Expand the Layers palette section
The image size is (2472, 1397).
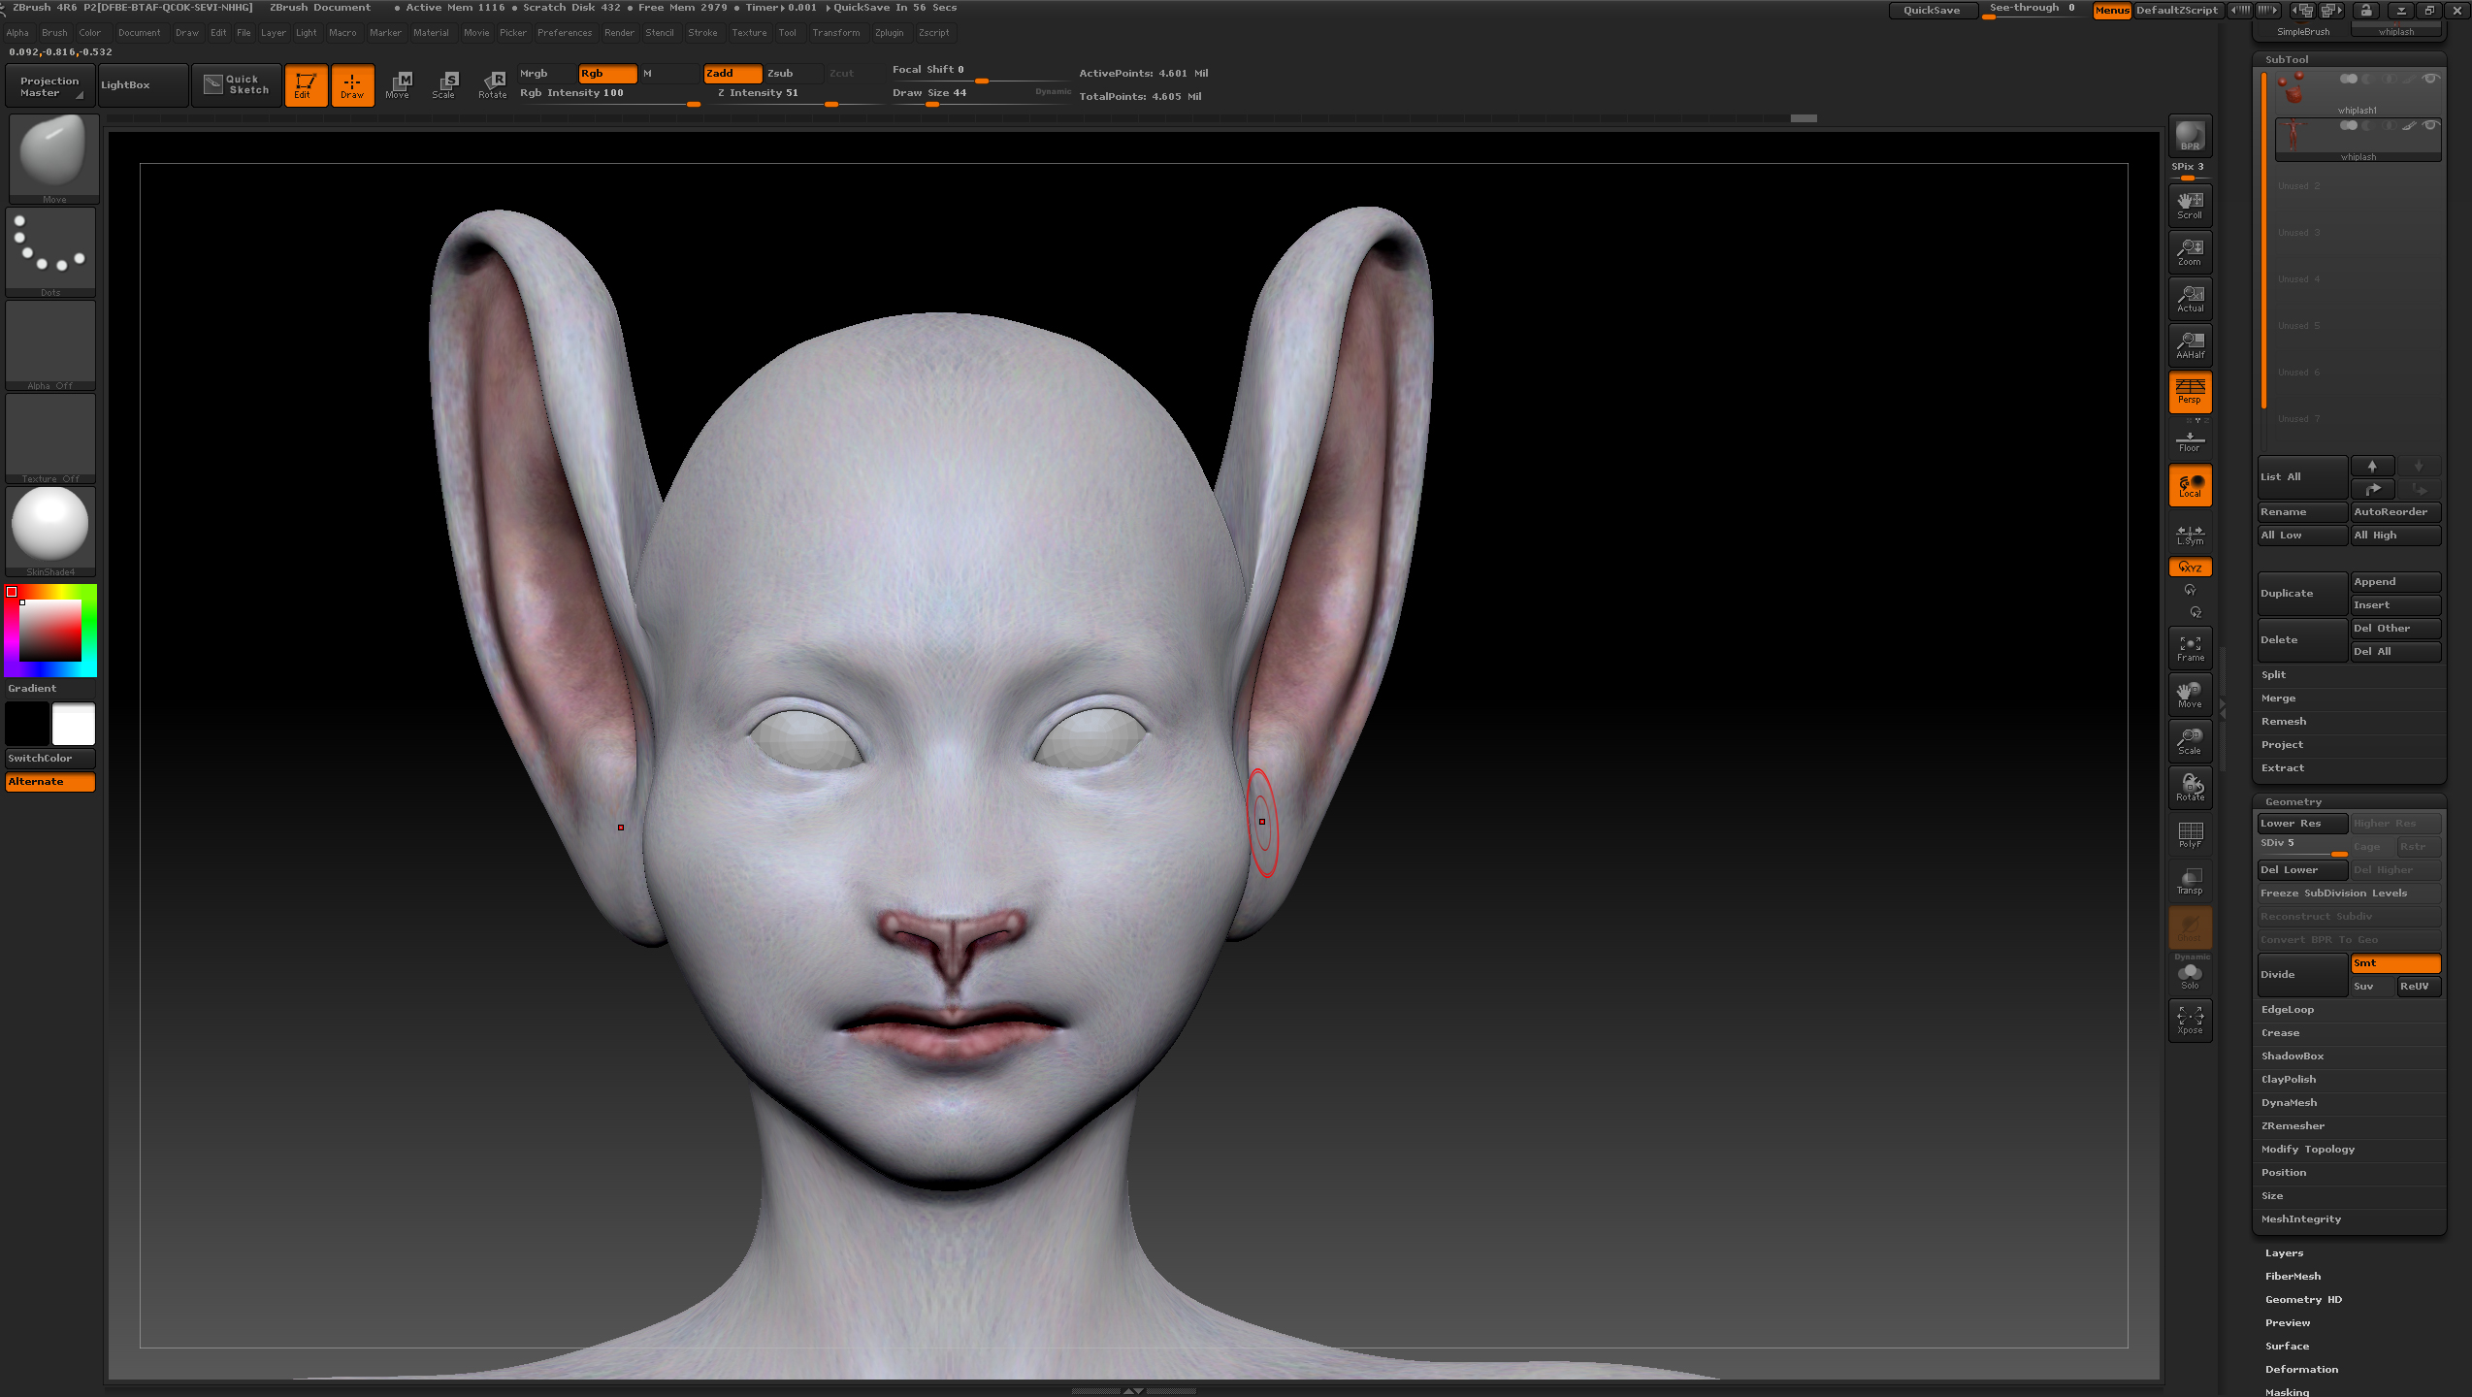[2284, 1253]
